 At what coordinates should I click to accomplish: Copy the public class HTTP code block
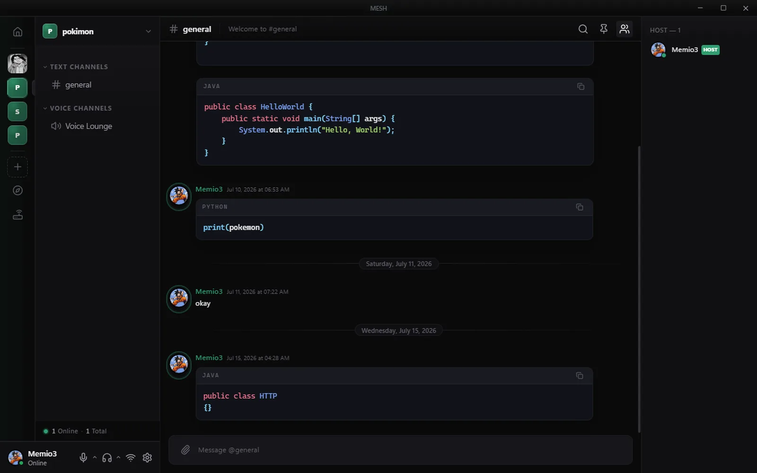(x=580, y=375)
